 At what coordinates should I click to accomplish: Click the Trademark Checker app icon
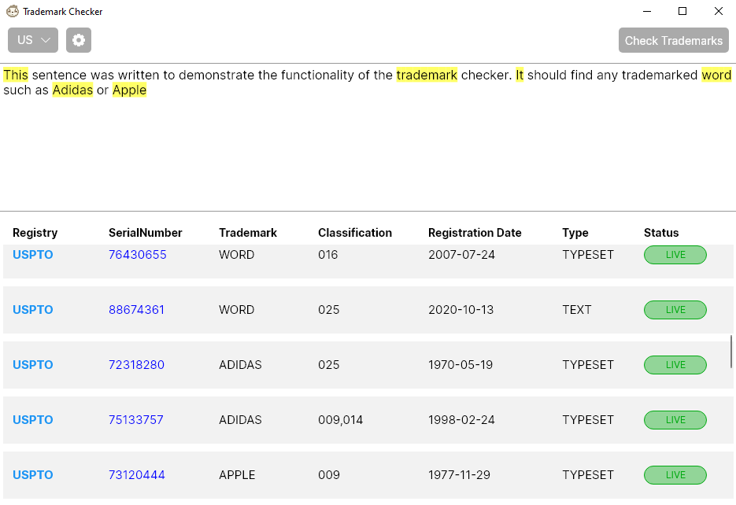click(x=13, y=11)
